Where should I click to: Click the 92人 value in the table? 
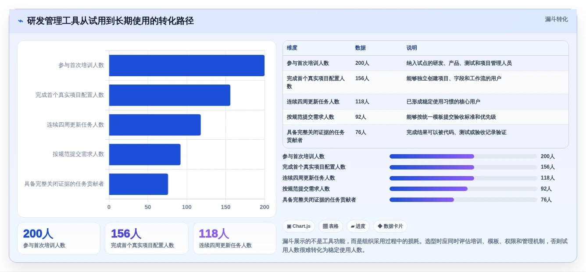click(361, 117)
